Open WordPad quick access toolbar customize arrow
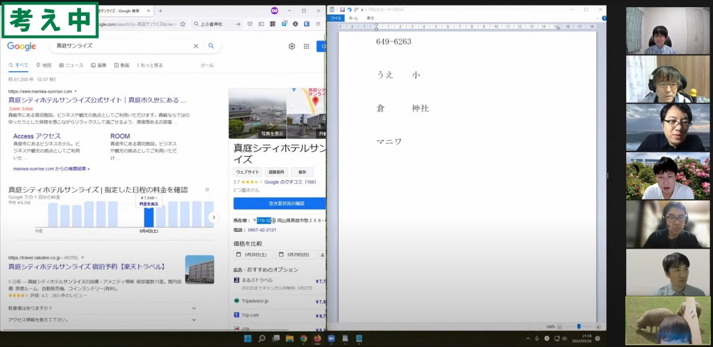Image resolution: width=713 pixels, height=347 pixels. click(362, 9)
